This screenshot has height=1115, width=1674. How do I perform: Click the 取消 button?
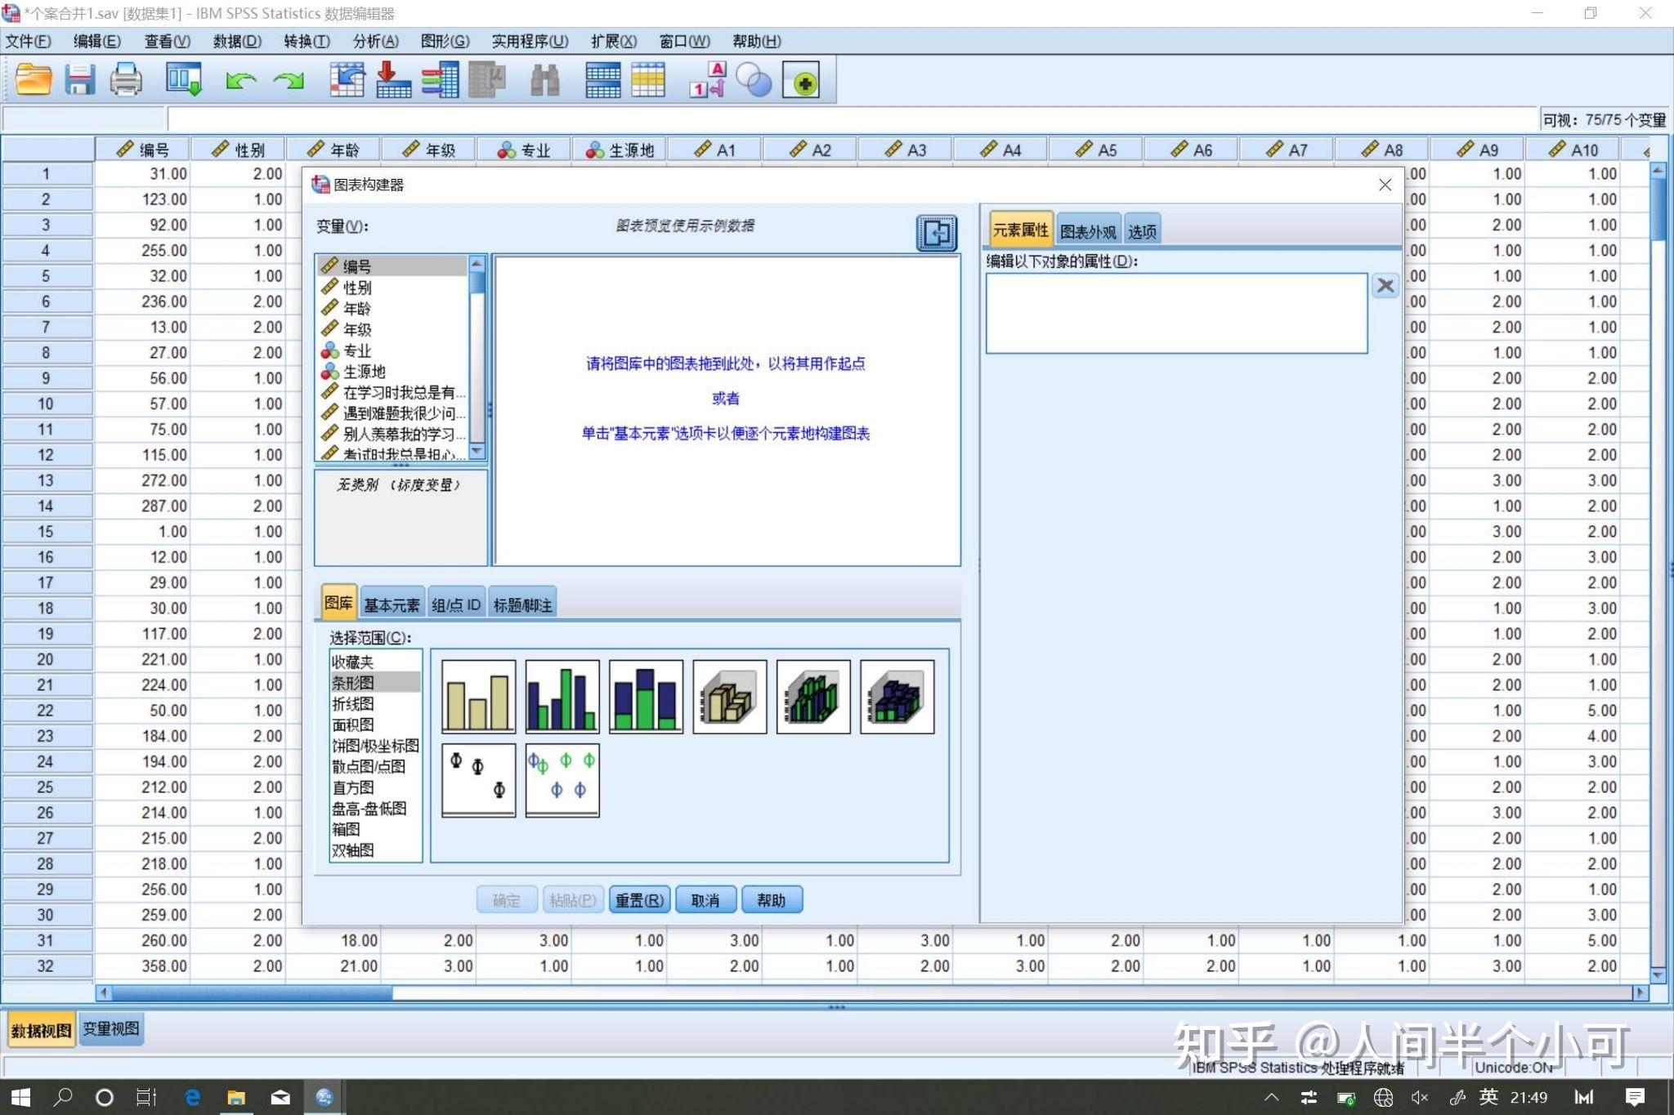[705, 900]
